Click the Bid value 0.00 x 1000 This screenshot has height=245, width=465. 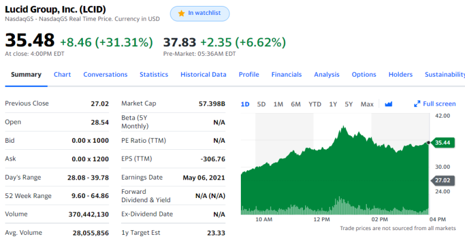click(x=90, y=140)
